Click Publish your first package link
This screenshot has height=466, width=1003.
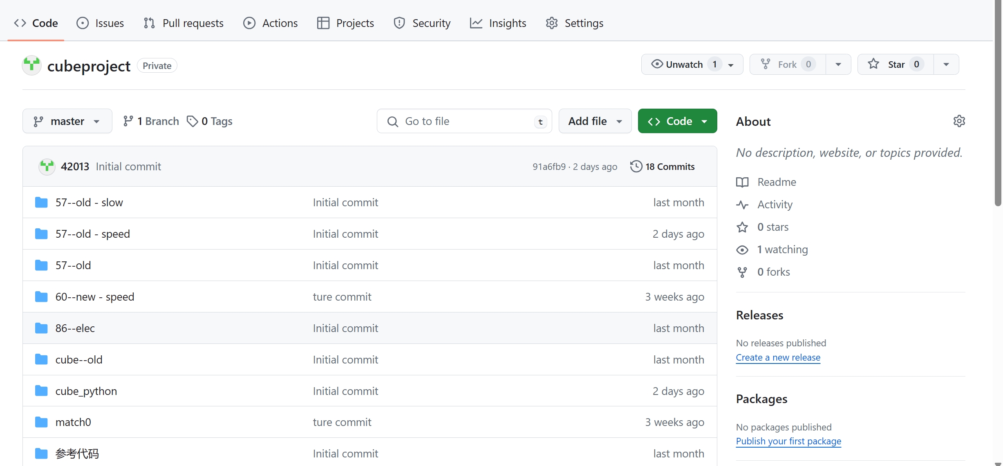(x=788, y=441)
